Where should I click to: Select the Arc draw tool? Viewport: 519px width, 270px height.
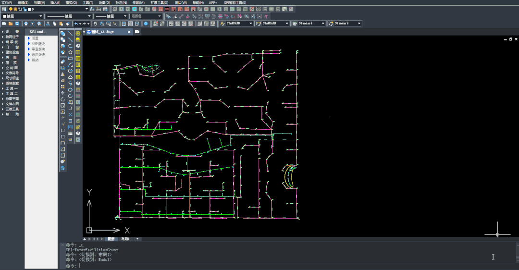click(70, 65)
